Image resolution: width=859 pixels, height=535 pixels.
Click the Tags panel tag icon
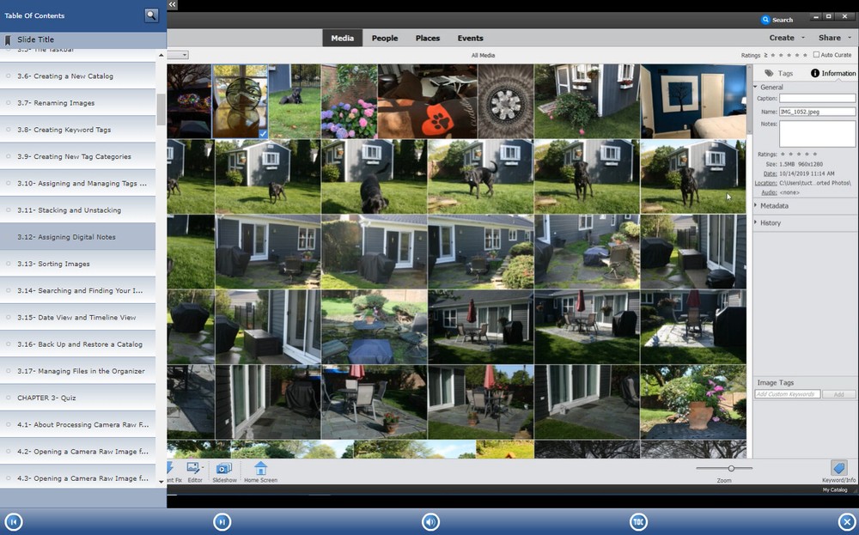point(770,73)
